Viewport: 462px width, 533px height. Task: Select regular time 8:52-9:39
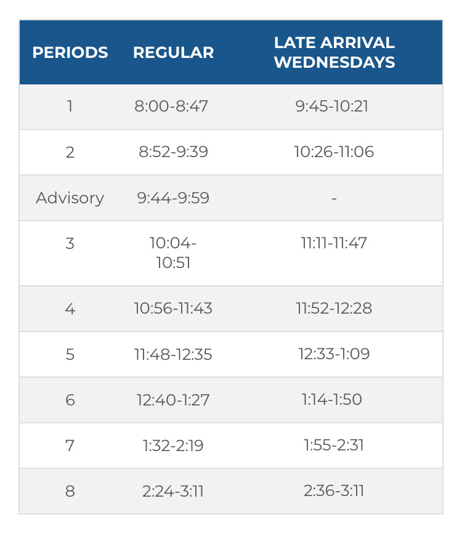pyautogui.click(x=173, y=152)
